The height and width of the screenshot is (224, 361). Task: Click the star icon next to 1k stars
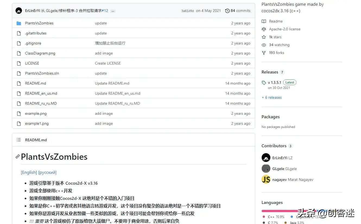pyautogui.click(x=264, y=37)
